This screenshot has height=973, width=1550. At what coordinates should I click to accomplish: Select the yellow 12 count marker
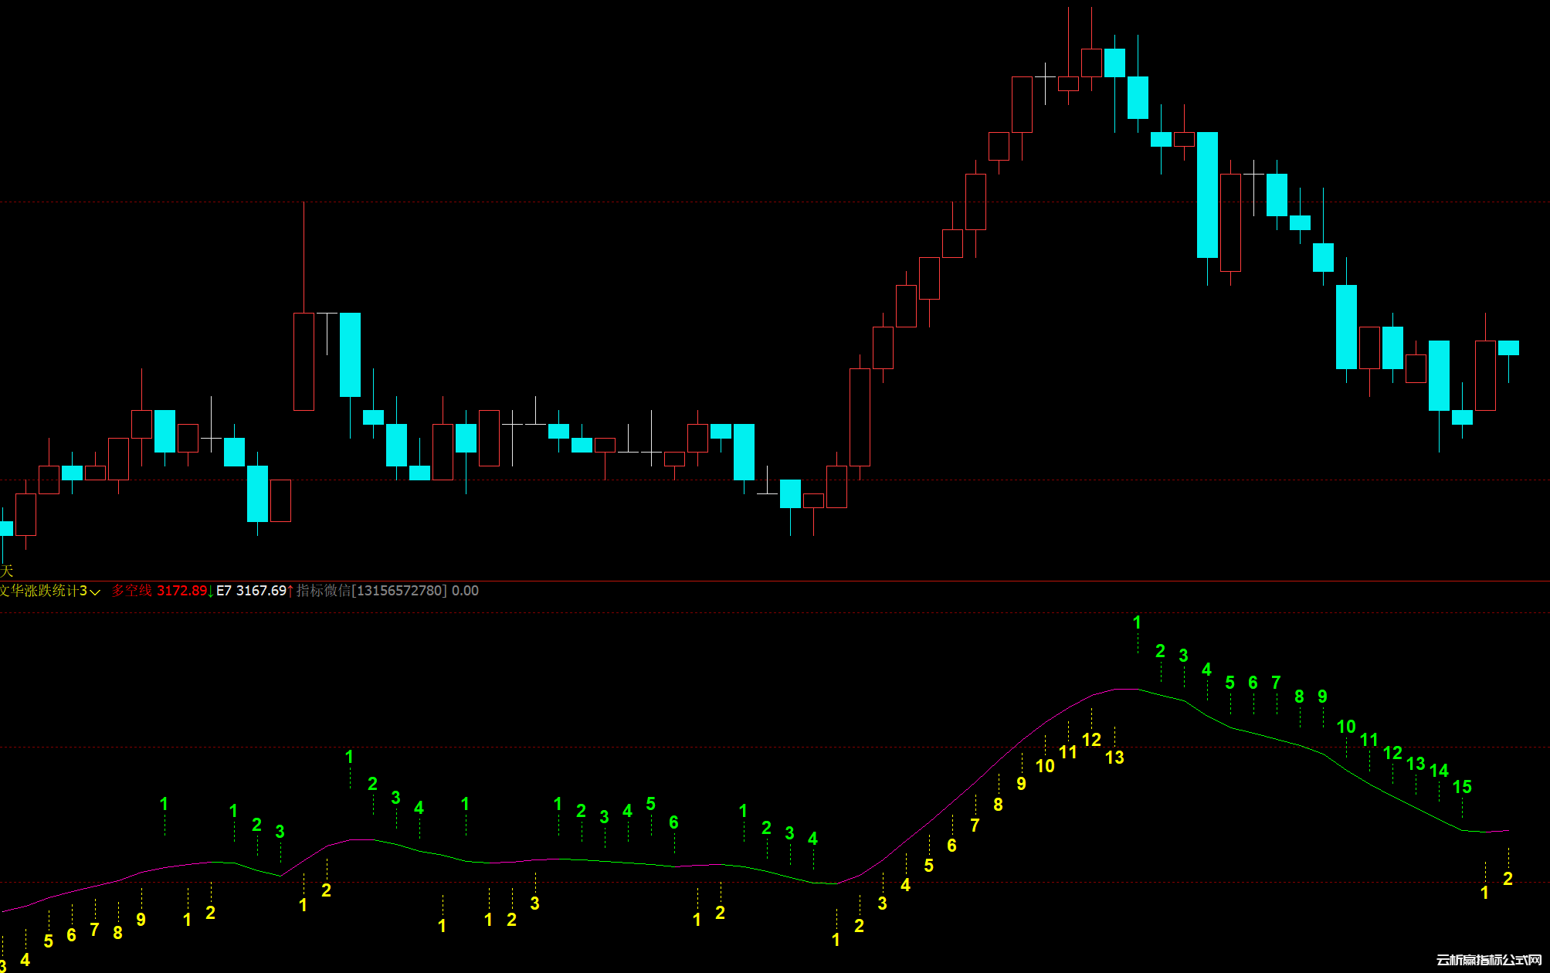pyautogui.click(x=1091, y=740)
